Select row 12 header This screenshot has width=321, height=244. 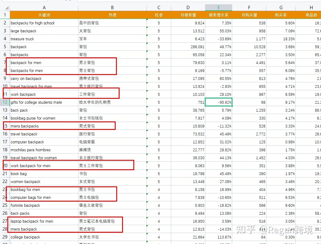pos(5,102)
